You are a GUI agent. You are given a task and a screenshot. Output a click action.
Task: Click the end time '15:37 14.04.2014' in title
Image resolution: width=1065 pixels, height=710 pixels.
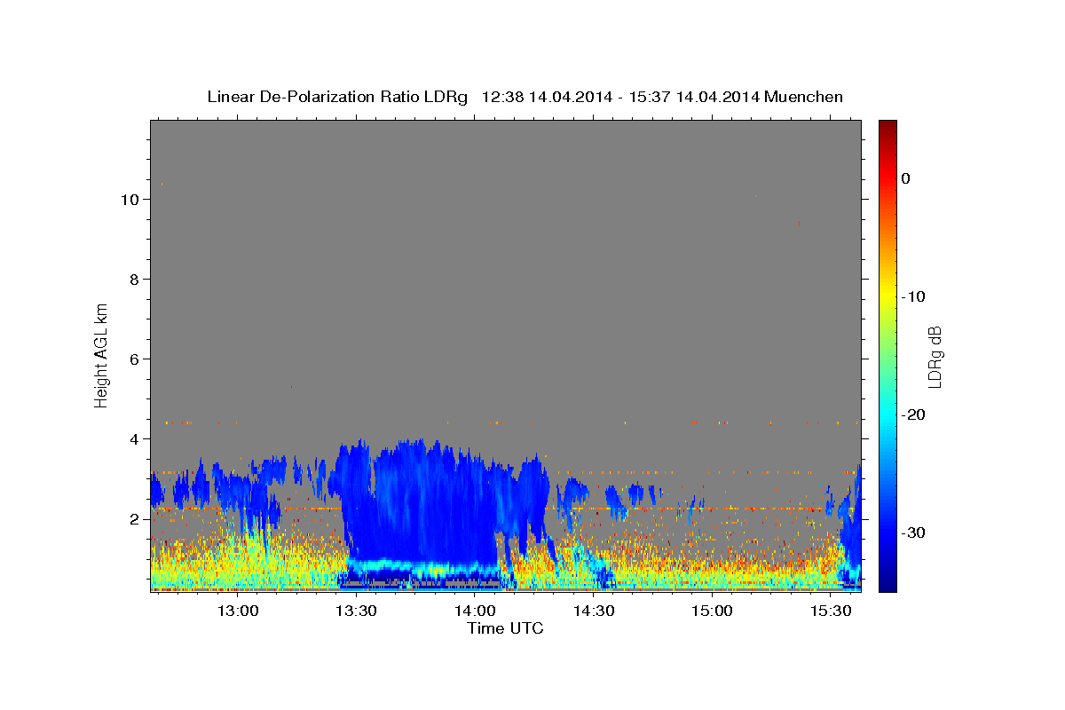point(694,97)
